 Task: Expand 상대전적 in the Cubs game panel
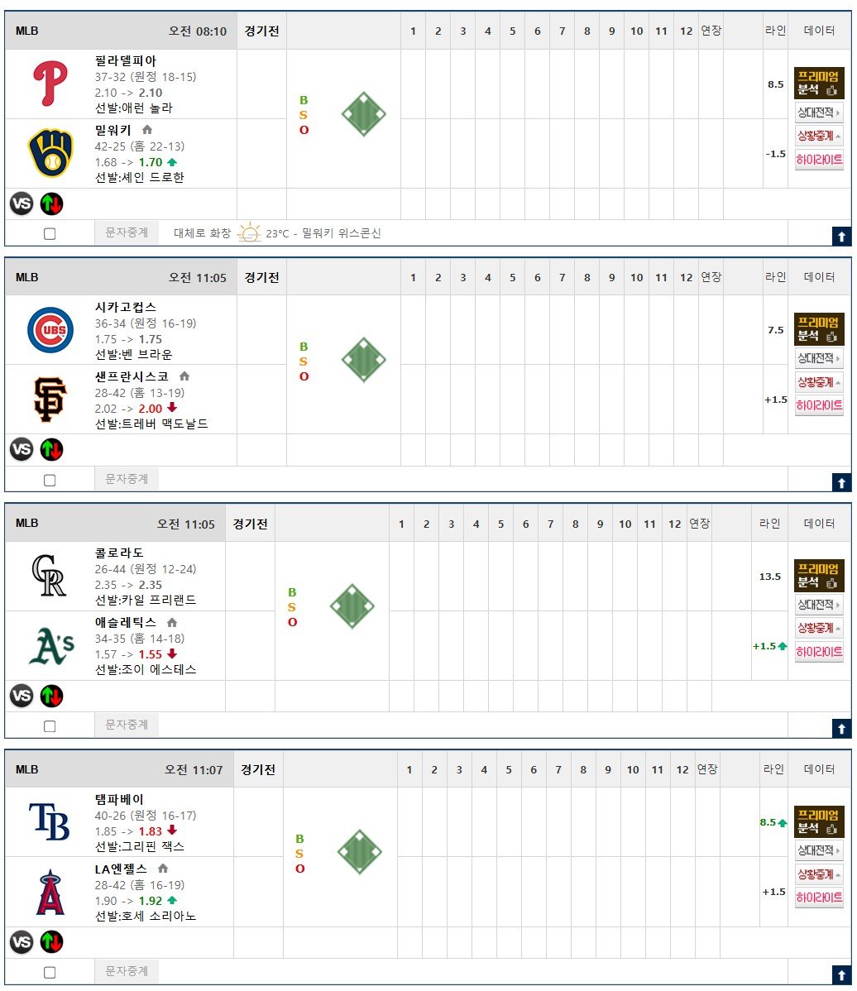[x=819, y=358]
